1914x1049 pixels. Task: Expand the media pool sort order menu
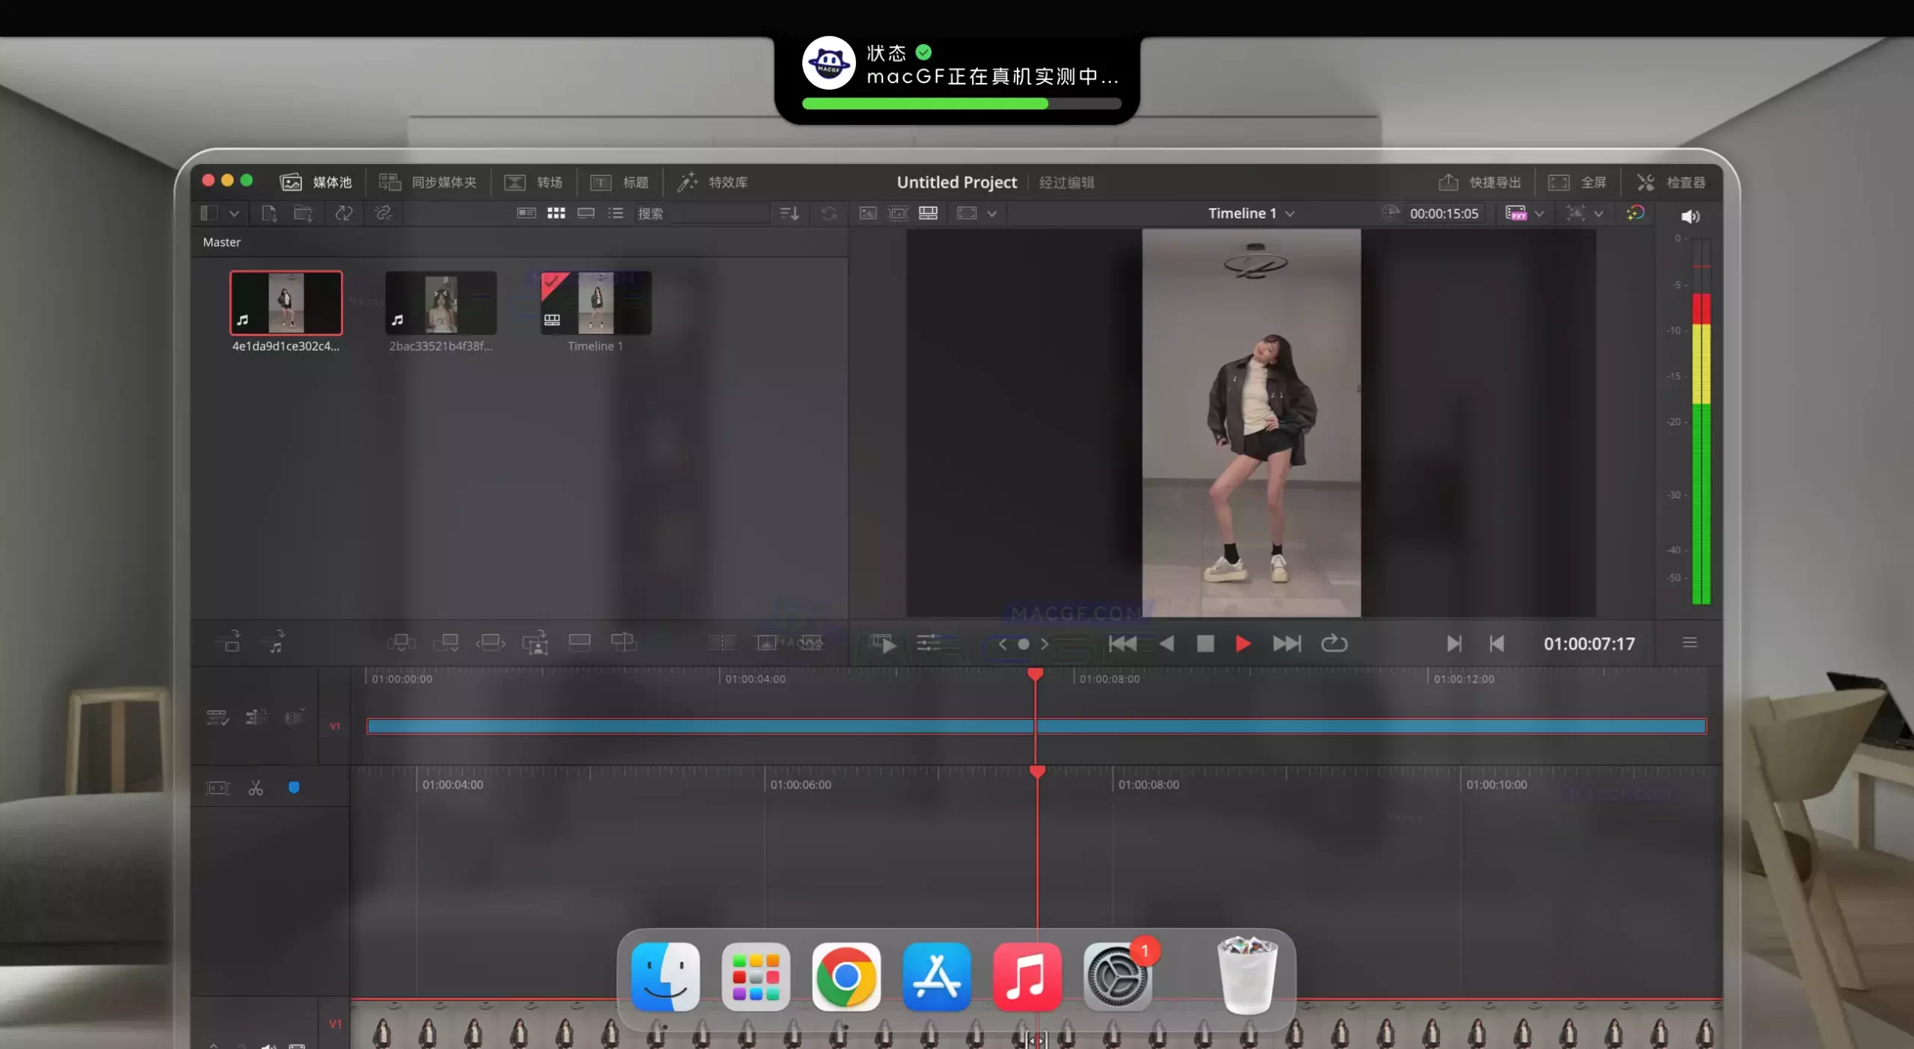pyautogui.click(x=788, y=213)
